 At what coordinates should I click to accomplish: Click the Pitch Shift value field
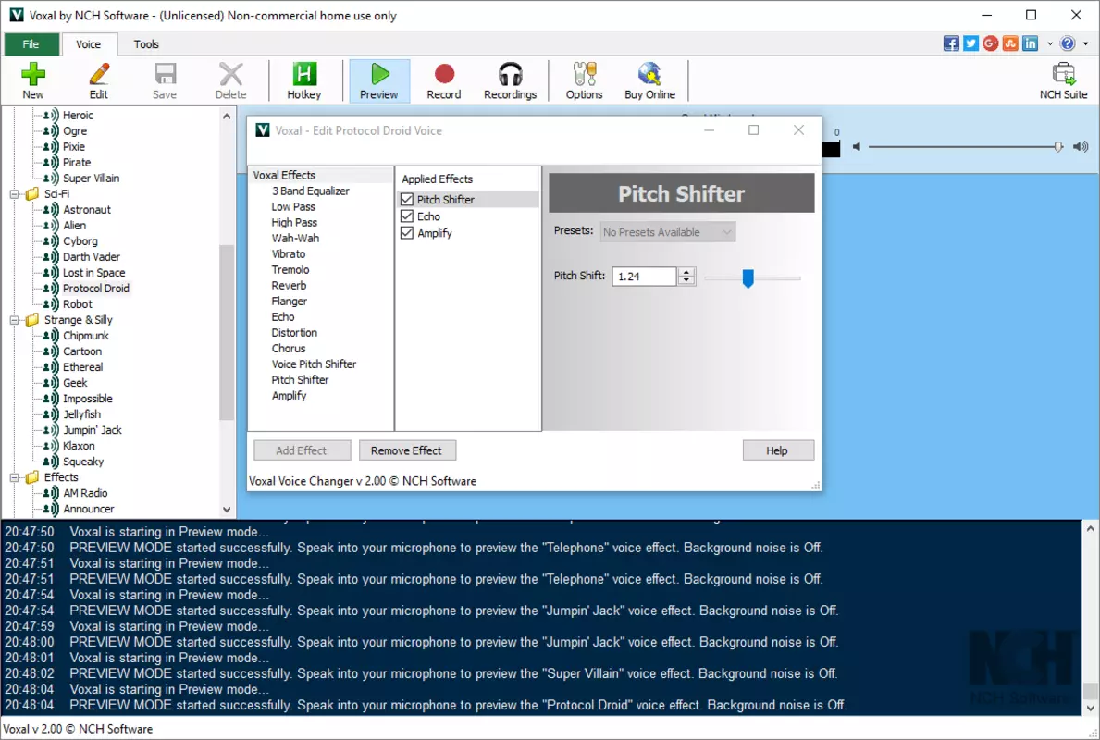[644, 277]
